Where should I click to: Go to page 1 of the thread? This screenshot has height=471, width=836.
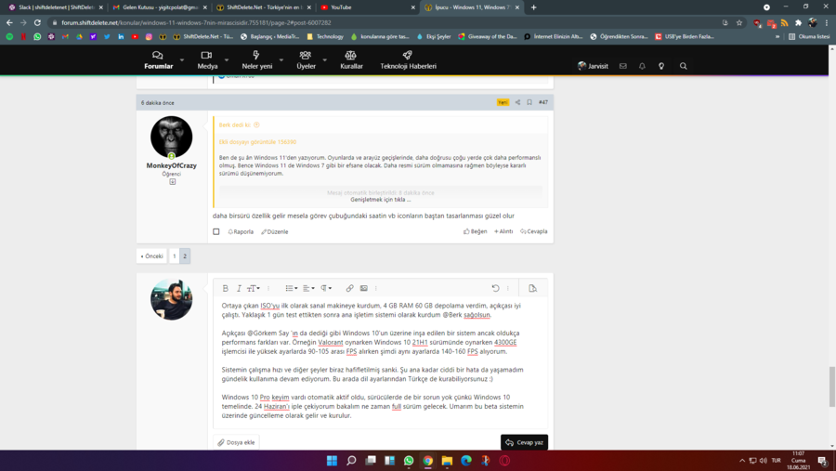coord(175,256)
